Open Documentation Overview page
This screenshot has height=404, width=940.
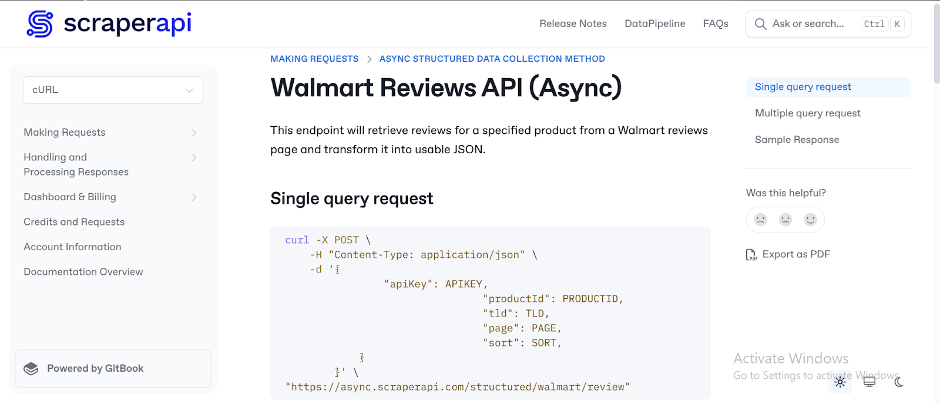tap(83, 272)
